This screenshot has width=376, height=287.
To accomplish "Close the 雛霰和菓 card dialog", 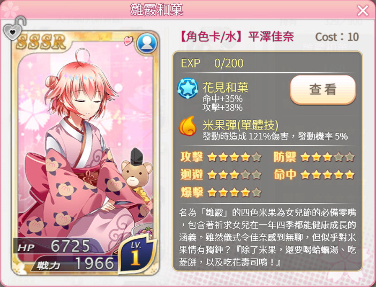I will tap(363, 11).
